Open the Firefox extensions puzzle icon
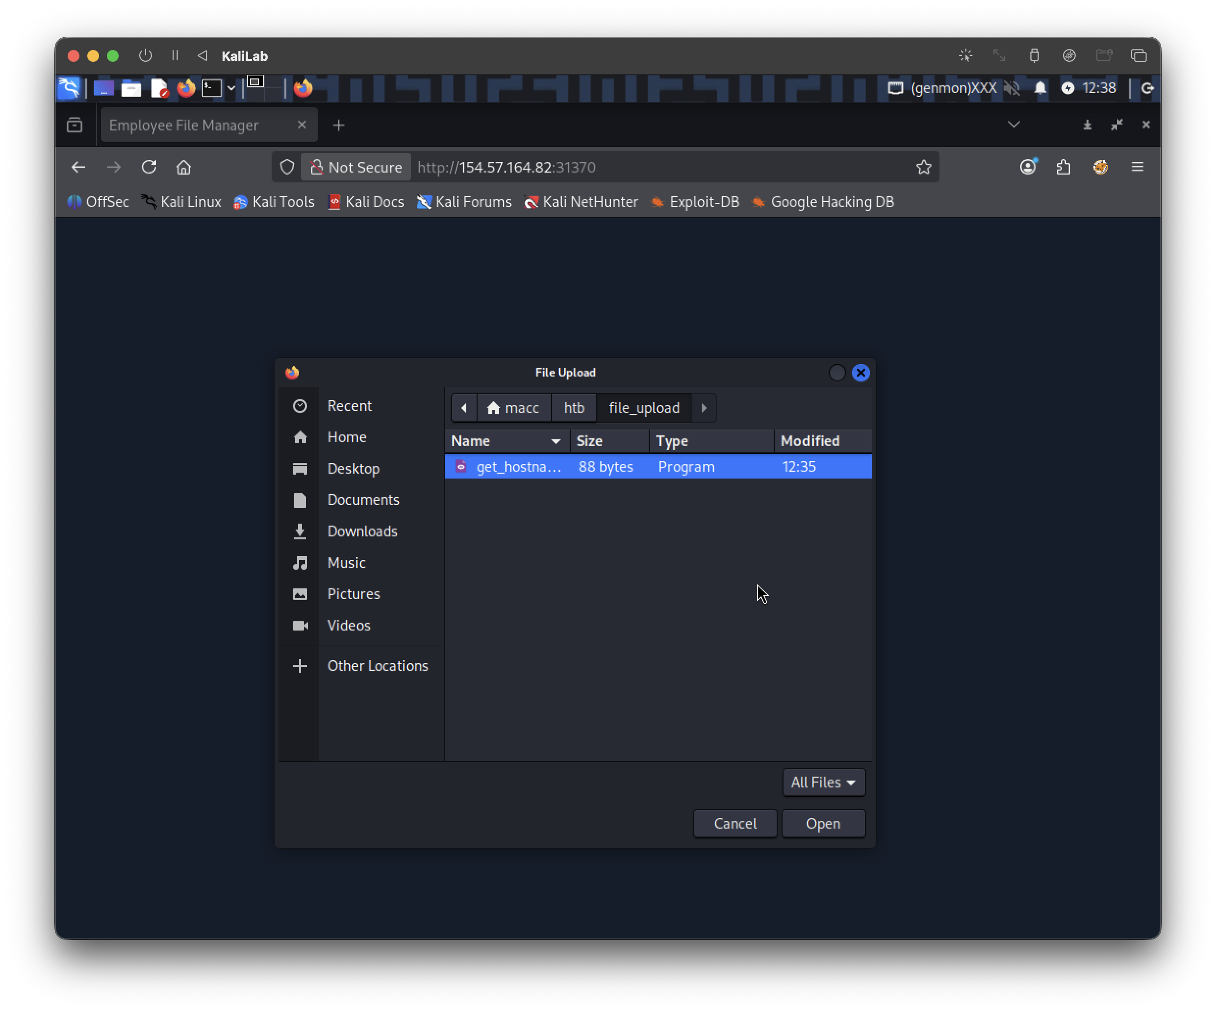The width and height of the screenshot is (1216, 1012). pos(1063,167)
